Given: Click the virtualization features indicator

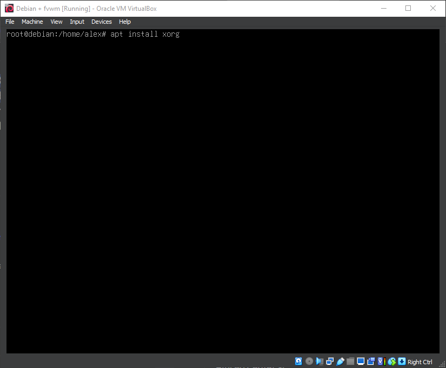Looking at the screenshot, I should tap(380, 361).
